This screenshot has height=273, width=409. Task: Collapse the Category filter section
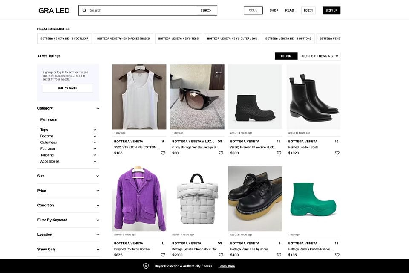98,108
